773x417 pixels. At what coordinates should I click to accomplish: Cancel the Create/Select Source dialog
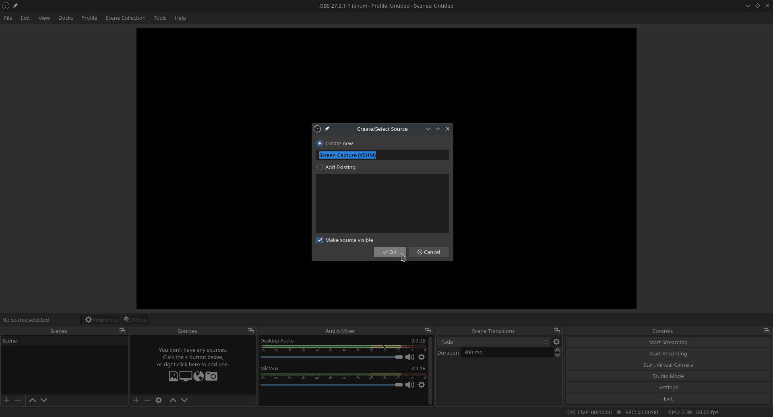pyautogui.click(x=429, y=252)
